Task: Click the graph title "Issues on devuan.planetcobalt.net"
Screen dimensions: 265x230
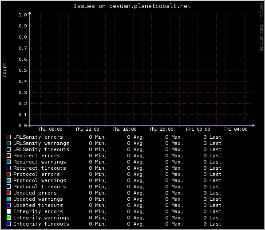Action: 132,6
